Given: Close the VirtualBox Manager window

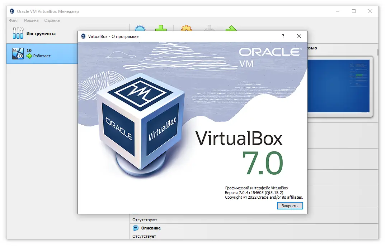Looking at the screenshot, I should (x=370, y=11).
